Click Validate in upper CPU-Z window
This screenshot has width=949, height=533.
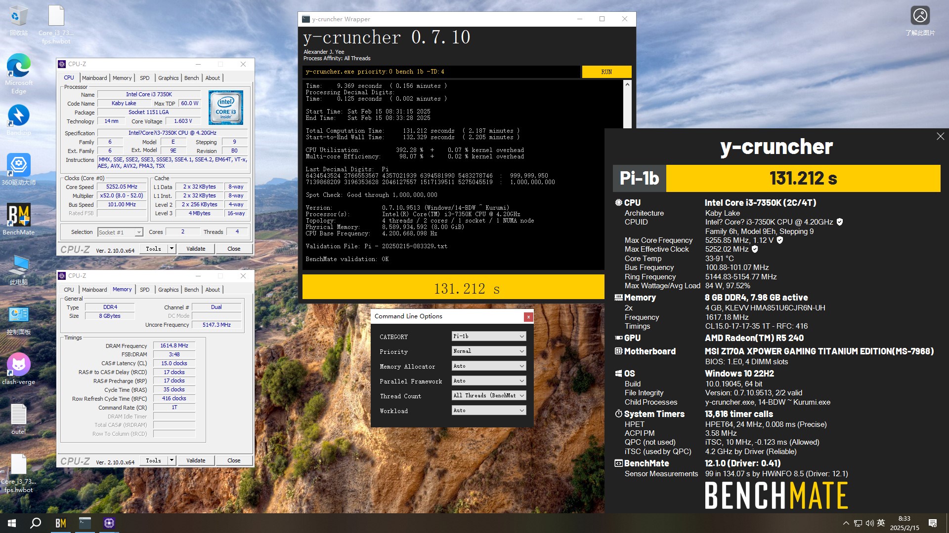coord(196,249)
